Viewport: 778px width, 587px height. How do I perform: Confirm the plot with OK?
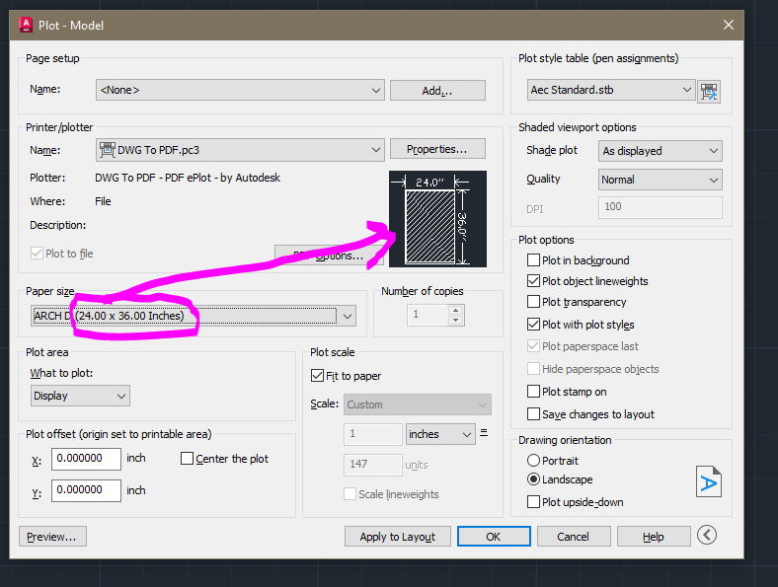(x=494, y=537)
